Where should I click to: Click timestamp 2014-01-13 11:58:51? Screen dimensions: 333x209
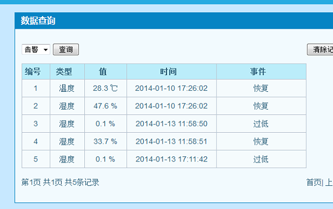pos(171,142)
